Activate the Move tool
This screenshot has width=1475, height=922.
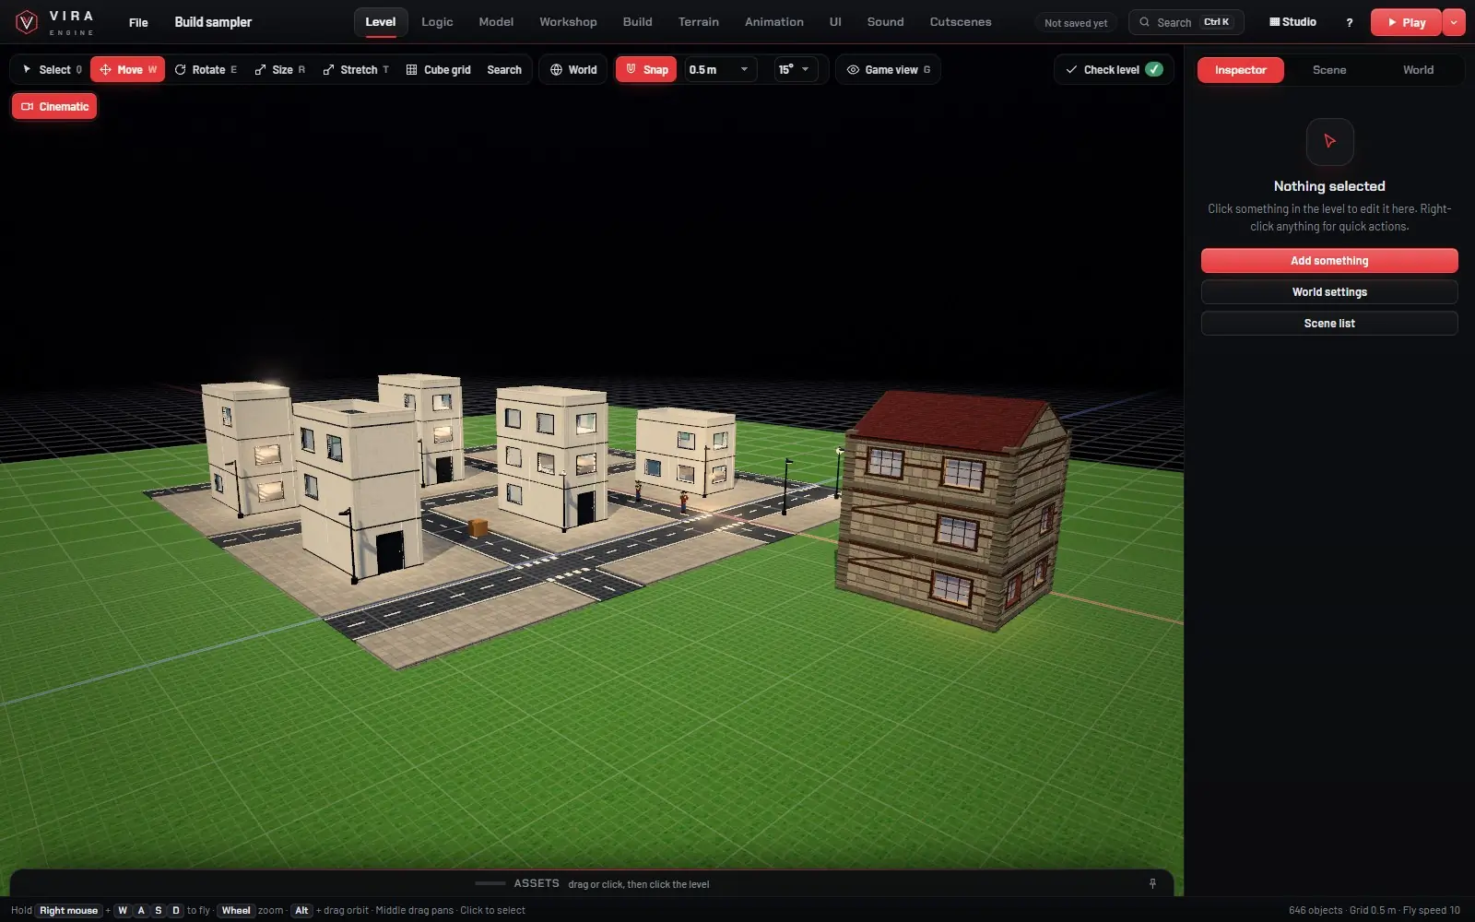point(127,69)
